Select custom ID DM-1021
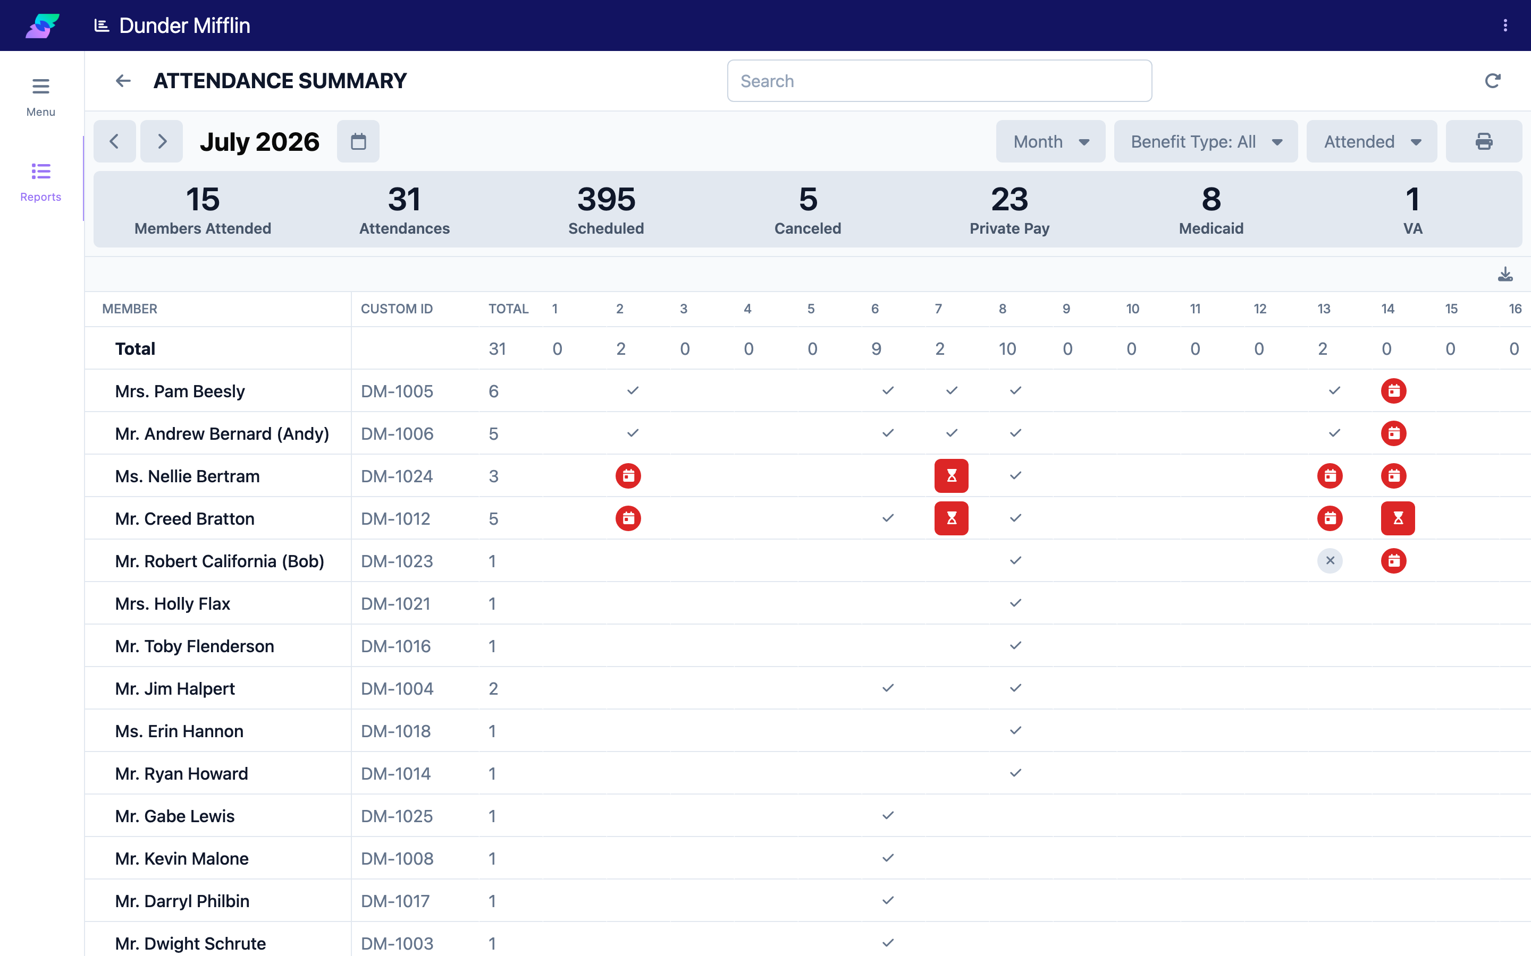This screenshot has width=1531, height=956. (396, 603)
